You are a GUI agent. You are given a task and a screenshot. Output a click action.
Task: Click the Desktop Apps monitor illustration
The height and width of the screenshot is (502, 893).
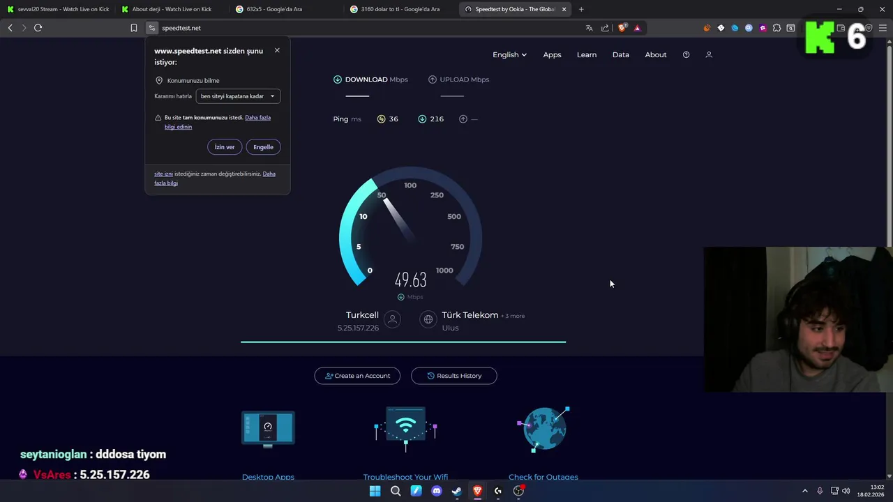(x=268, y=428)
